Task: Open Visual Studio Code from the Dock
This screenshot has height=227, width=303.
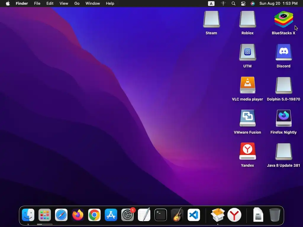Action: coord(194,215)
